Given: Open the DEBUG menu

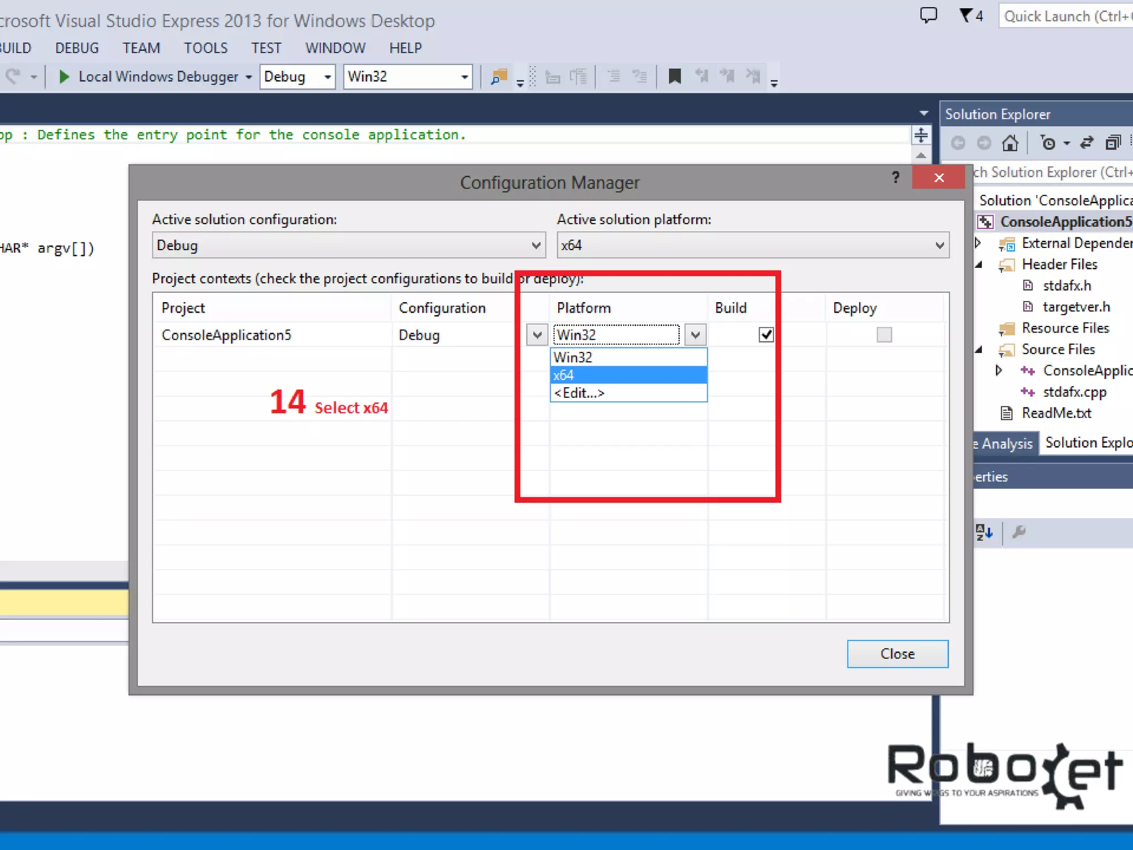Looking at the screenshot, I should click(x=77, y=48).
